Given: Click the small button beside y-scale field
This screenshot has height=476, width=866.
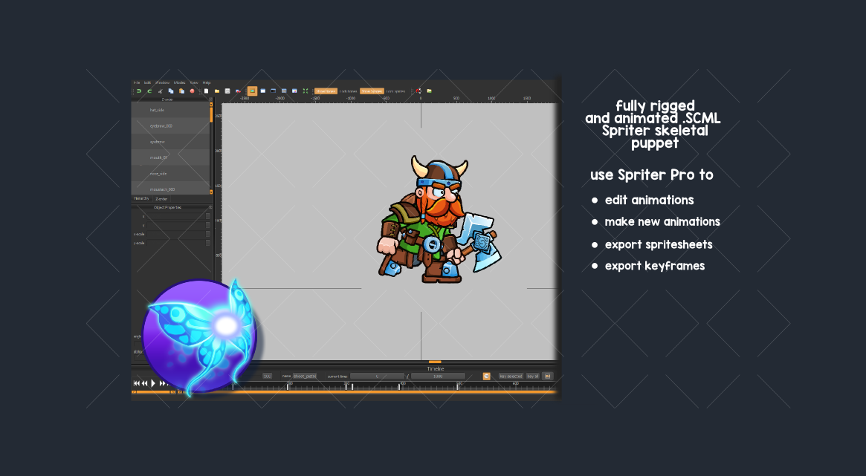Looking at the screenshot, I should [208, 243].
